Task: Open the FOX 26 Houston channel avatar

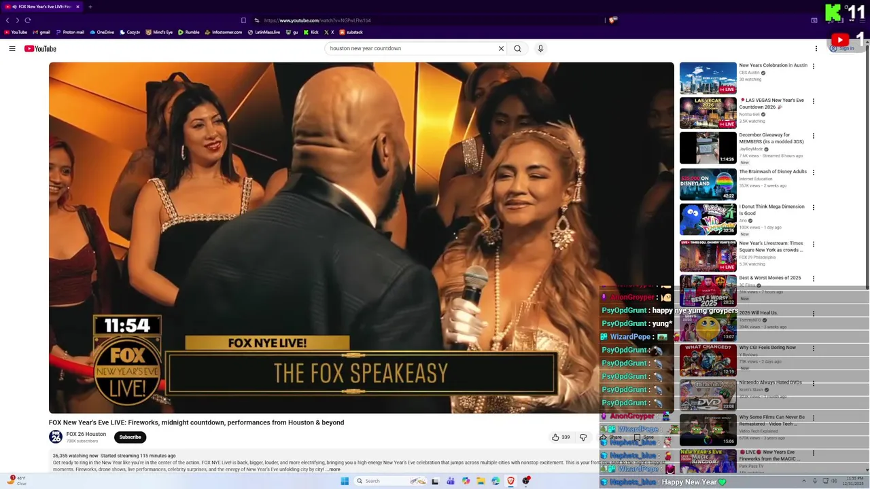Action: click(56, 437)
